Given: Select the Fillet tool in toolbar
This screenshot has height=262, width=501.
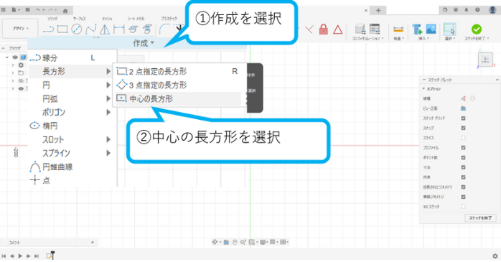Looking at the screenshot, I should [165, 29].
